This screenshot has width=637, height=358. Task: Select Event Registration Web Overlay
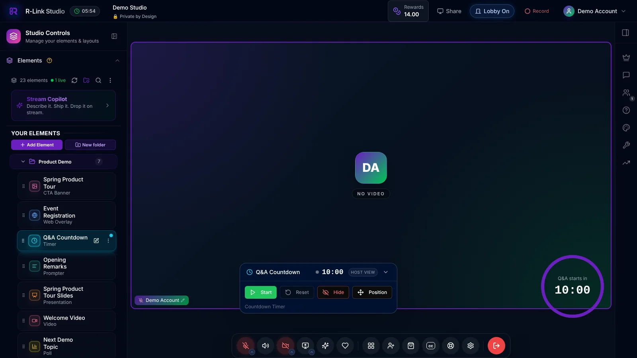click(x=66, y=215)
